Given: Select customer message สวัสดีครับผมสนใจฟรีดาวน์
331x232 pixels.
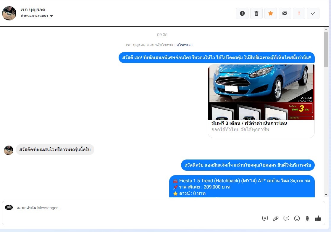Looking at the screenshot, I should (x=55, y=150).
